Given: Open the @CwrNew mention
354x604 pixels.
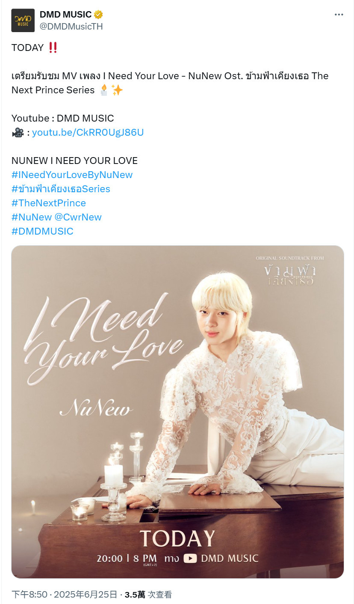Looking at the screenshot, I should coord(78,217).
